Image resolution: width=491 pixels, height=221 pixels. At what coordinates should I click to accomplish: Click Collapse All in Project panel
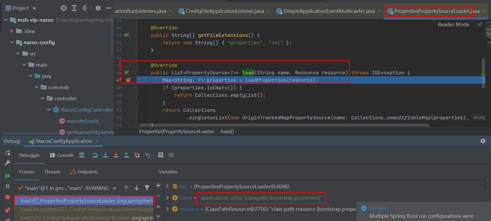pos(85,8)
